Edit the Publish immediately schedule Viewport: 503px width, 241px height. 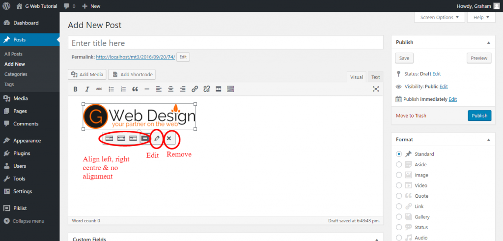coord(452,99)
